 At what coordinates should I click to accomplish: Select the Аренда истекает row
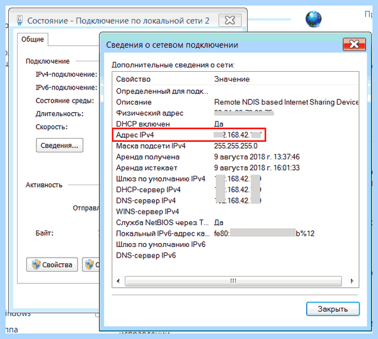pos(235,168)
